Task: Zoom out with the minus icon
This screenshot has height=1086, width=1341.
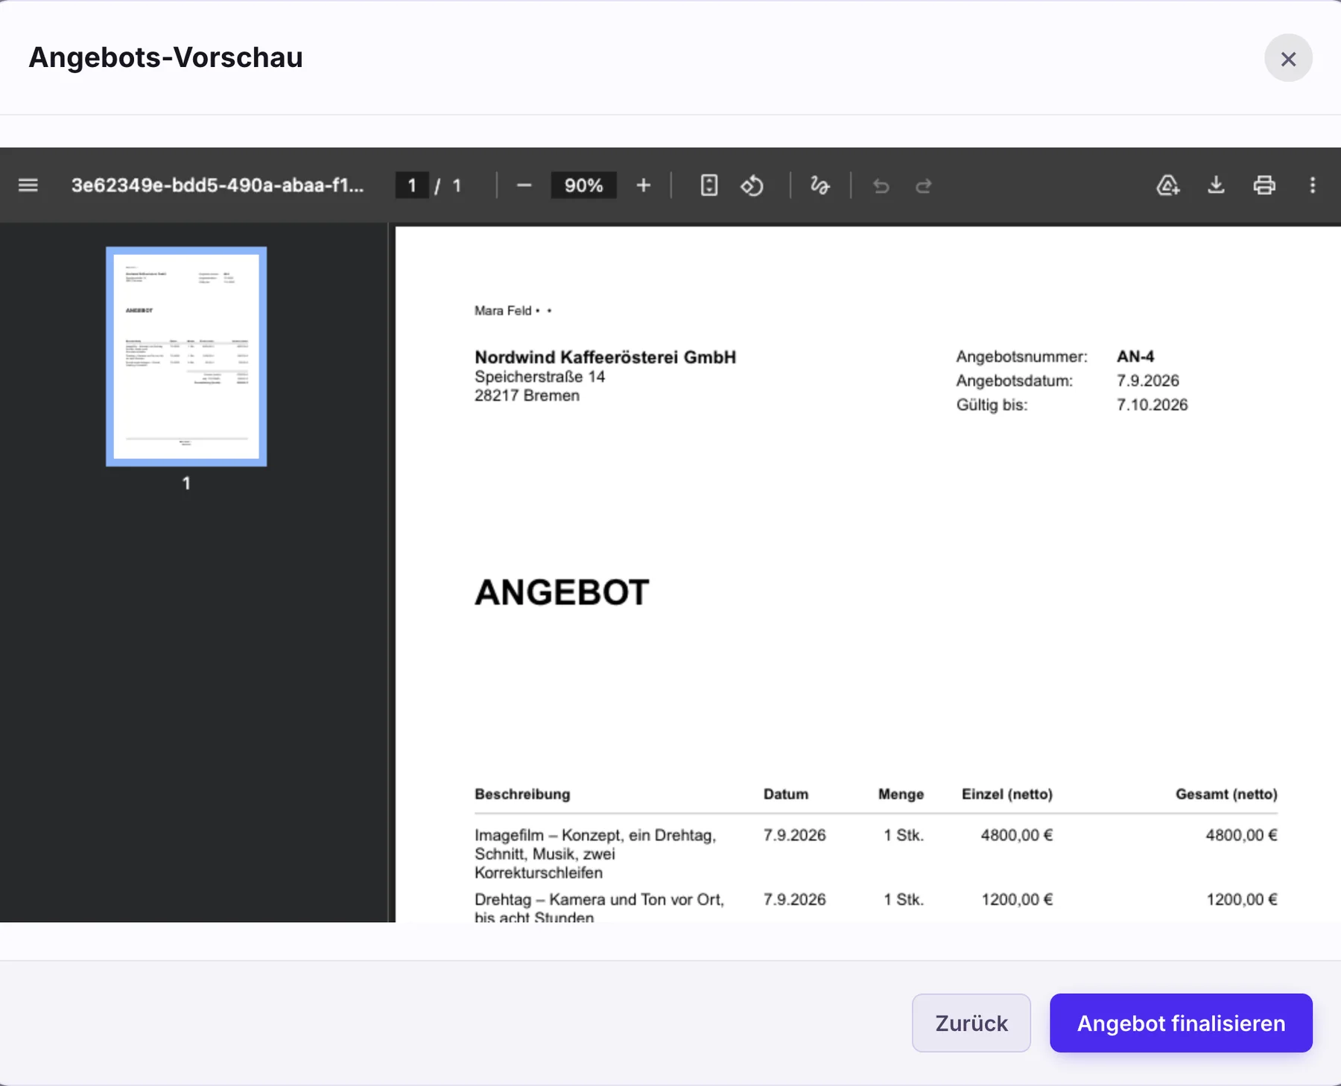Action: coord(524,185)
